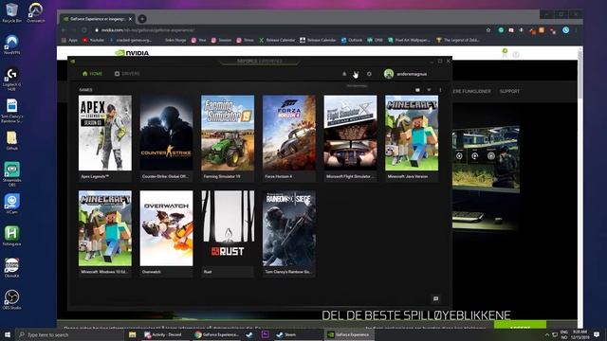
Task: Open the games more-options menu
Action: click(x=440, y=90)
